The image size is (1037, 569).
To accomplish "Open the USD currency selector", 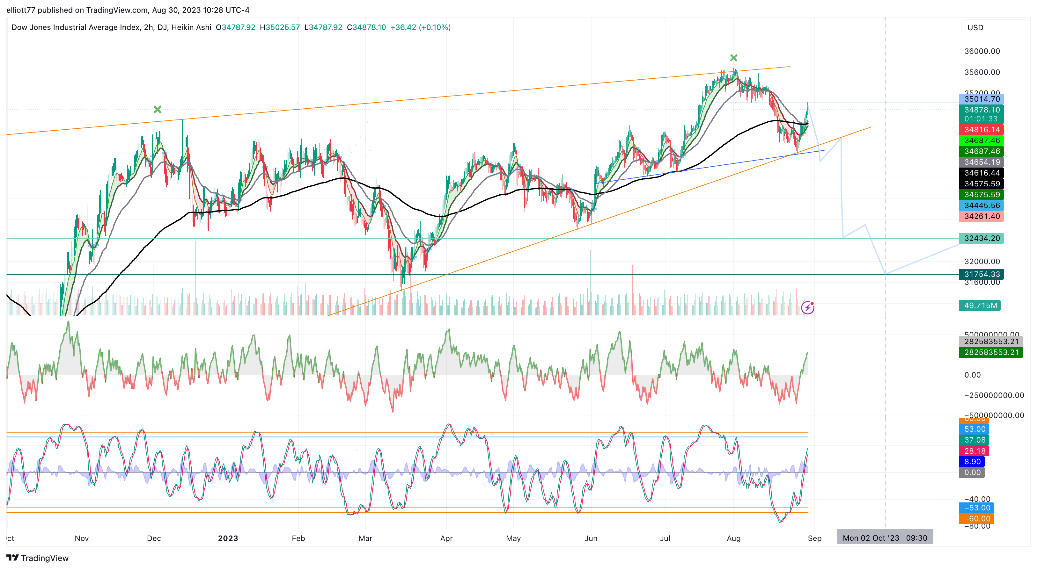I will [994, 27].
